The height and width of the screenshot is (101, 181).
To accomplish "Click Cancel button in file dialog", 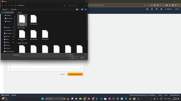I will (82, 58).
